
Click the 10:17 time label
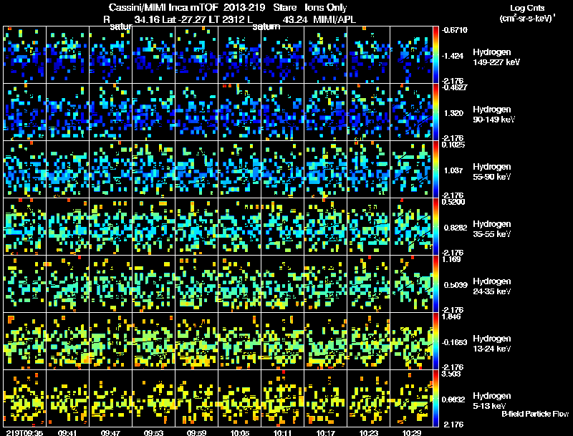point(326,432)
